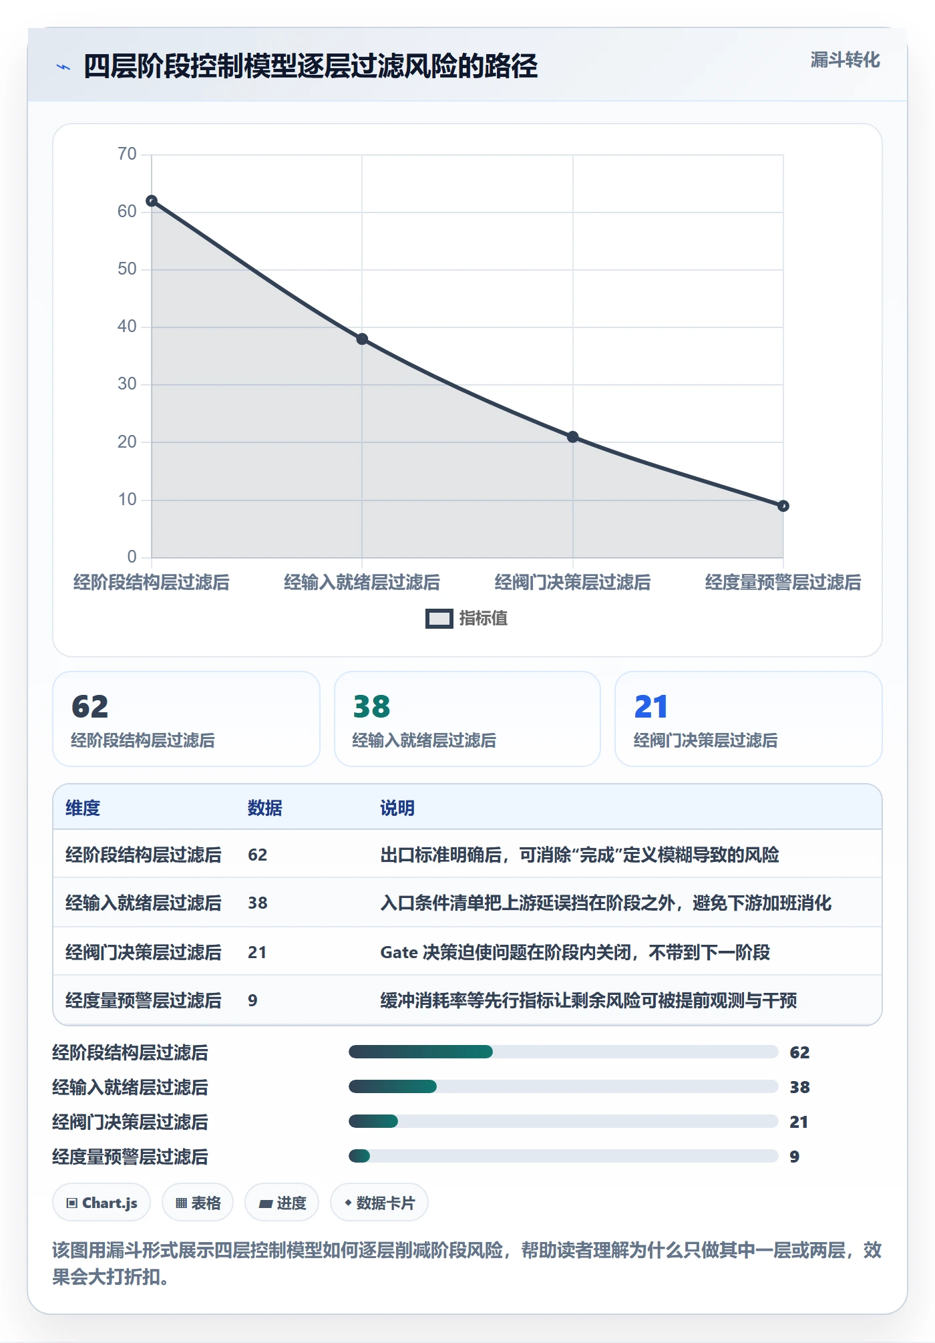The width and height of the screenshot is (935, 1343).
Task: Click progress bar for 经阶段结构层过滤后
Action: point(564,1052)
